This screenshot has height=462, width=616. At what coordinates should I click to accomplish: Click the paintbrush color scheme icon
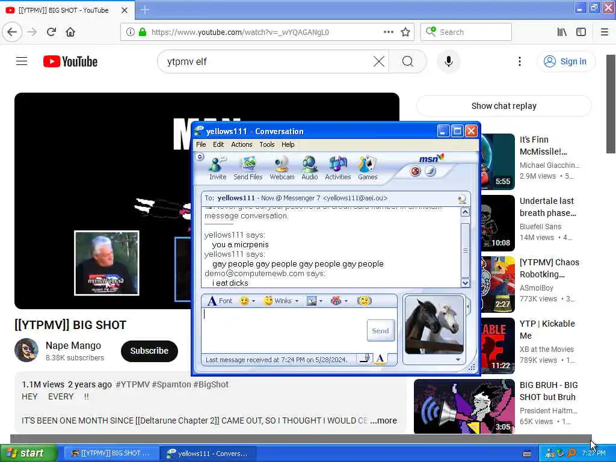point(431,171)
